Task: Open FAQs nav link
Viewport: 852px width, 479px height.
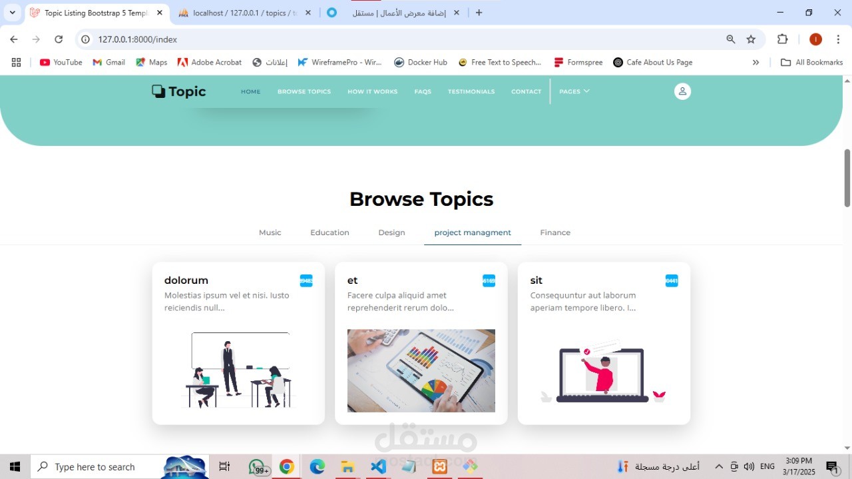Action: (x=423, y=91)
